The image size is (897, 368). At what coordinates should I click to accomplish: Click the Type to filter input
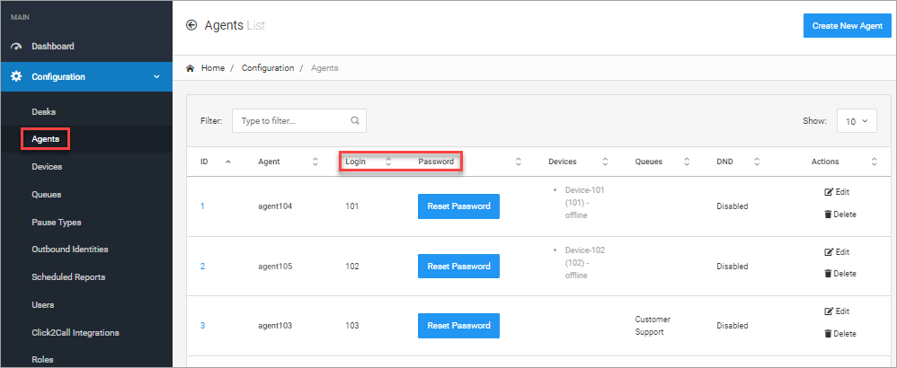[x=298, y=121]
